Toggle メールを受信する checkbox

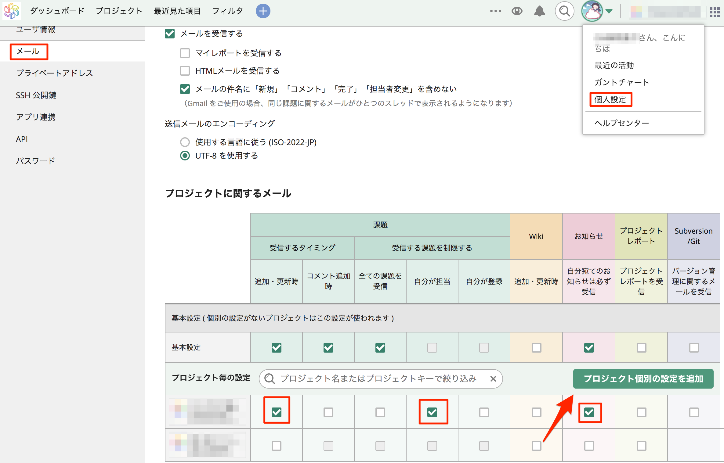170,33
